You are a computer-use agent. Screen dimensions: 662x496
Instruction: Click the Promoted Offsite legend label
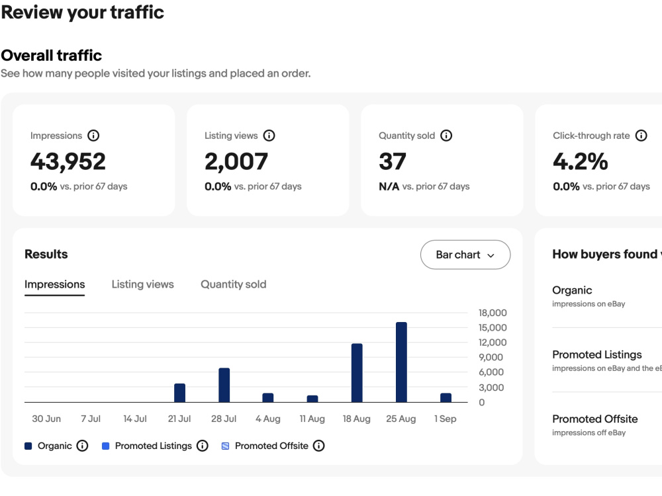coord(271,446)
